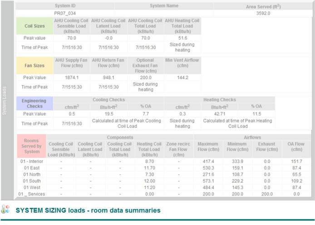Click the 01 West maximum flow 484.4
Viewport: 315px width, 225px height.
[x=208, y=187]
